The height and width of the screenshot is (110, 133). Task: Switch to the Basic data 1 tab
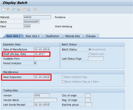(13, 36)
